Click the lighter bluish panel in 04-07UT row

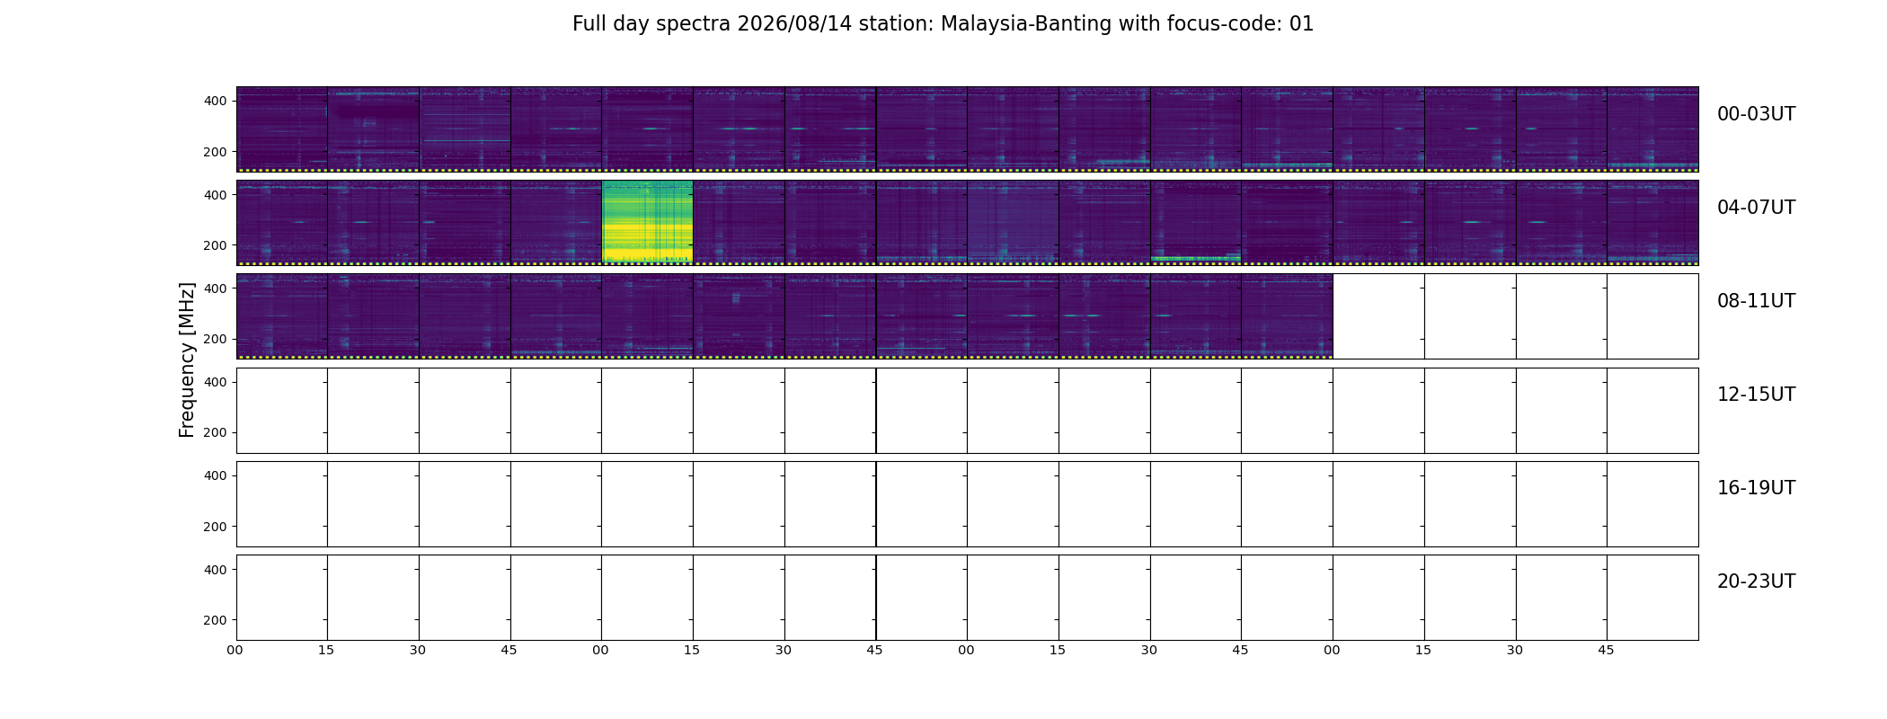1013,222
